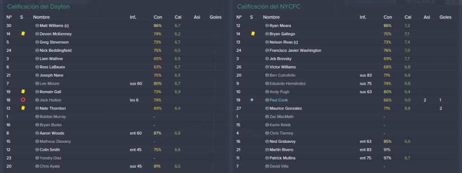Select Aaron Woods in Dayton list

coord(52,133)
